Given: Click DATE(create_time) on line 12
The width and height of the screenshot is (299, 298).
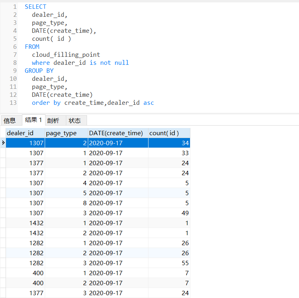Looking at the screenshot, I should (62, 95).
